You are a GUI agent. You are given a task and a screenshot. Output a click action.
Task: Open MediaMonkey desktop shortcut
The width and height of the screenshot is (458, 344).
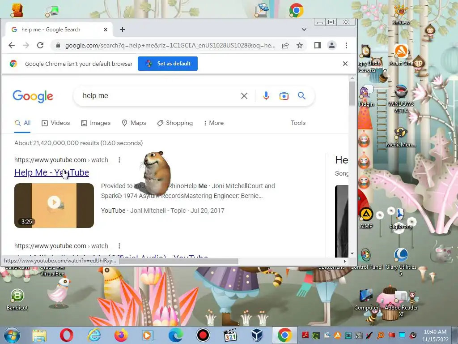(401, 137)
